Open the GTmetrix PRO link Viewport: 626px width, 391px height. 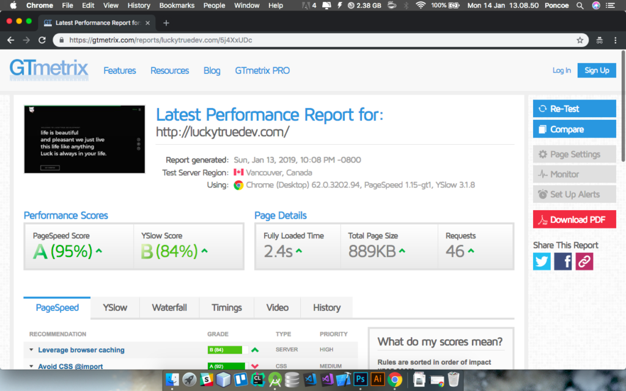click(x=262, y=71)
